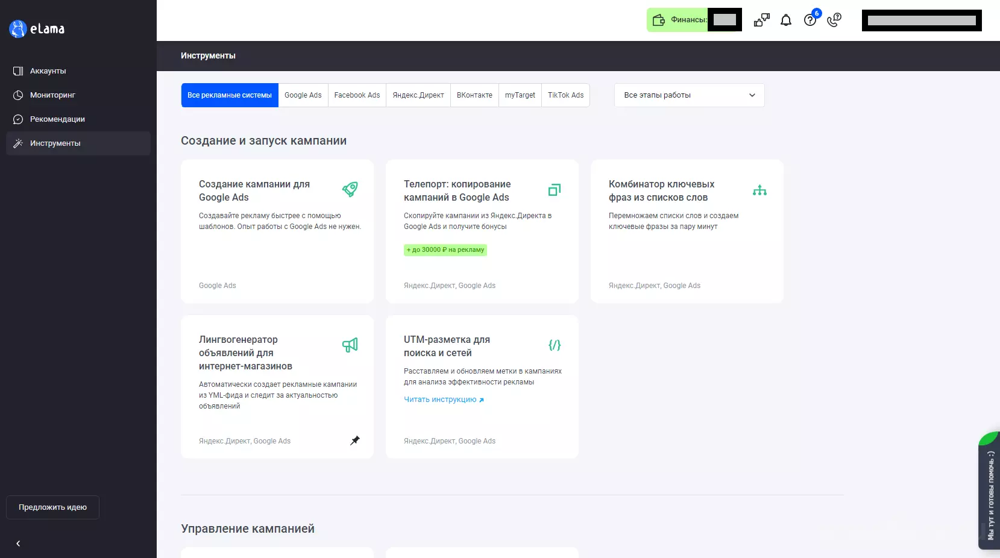Screen dimensions: 1000x558
Task: Open Комбинатор ключевых фраз card
Action: click(x=687, y=231)
